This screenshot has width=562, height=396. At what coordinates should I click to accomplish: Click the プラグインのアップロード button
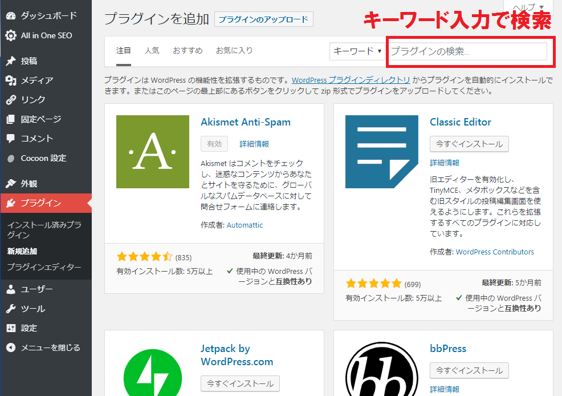pos(263,19)
